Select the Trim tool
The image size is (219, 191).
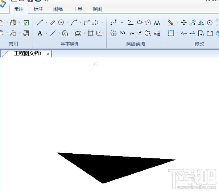point(184,33)
